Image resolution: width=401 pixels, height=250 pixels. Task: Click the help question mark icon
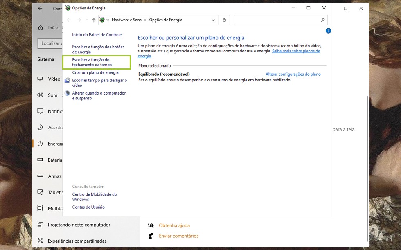click(328, 31)
